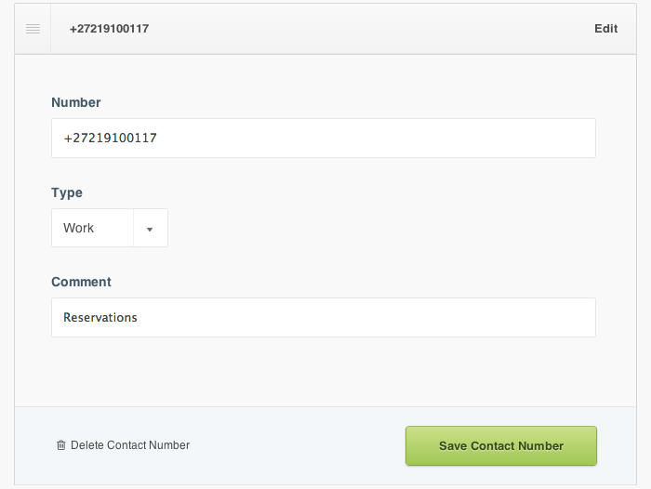The width and height of the screenshot is (651, 489).
Task: Click the +27219100117 title in header
Action: click(109, 29)
